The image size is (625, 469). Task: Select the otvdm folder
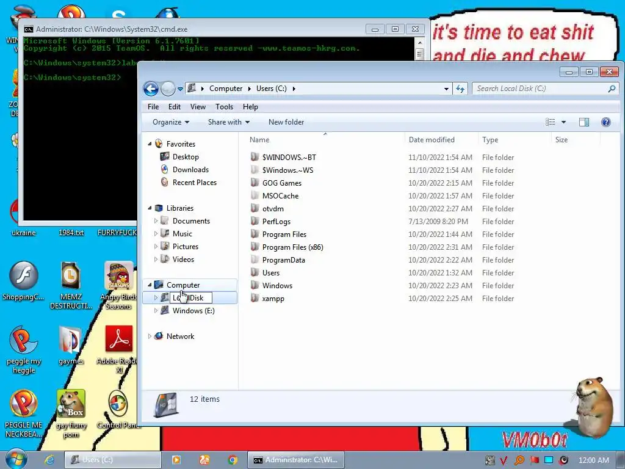(x=273, y=208)
